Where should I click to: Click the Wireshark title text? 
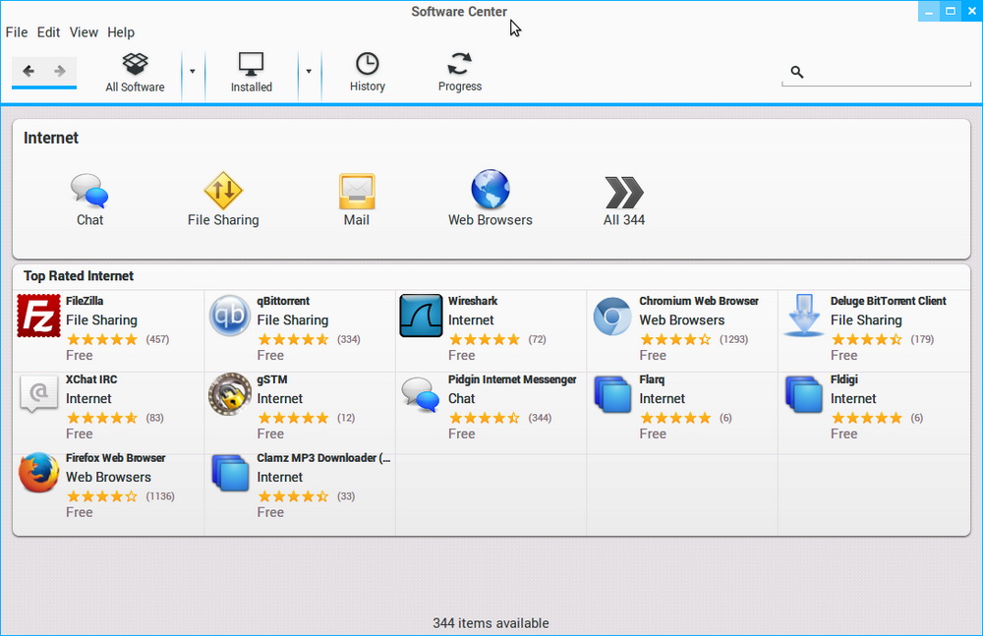(x=473, y=301)
